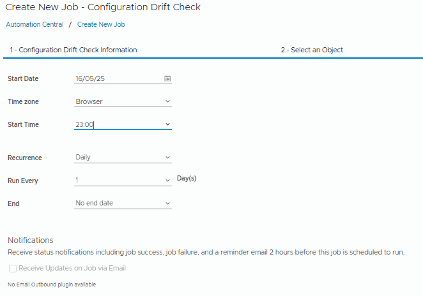Click the End field chevron arrow
The image size is (423, 296).
click(x=167, y=204)
